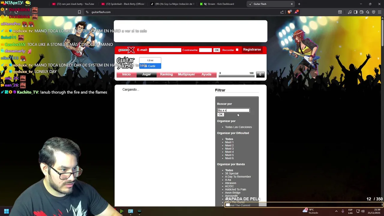Screen dimensions: 384x216
Task: Click the site settings icon beside guitarflash.com
Action: click(87, 12)
